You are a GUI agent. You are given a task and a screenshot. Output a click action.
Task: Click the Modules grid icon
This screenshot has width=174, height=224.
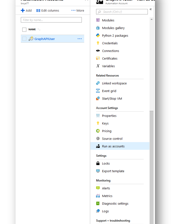98,20
